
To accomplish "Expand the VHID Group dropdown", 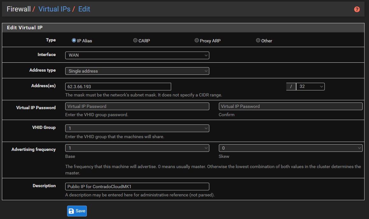I will [x=137, y=128].
